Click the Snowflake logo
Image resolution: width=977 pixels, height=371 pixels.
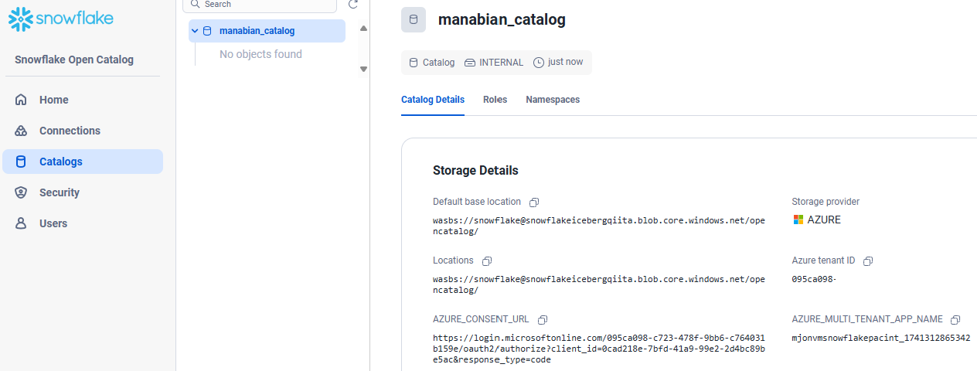[x=60, y=19]
